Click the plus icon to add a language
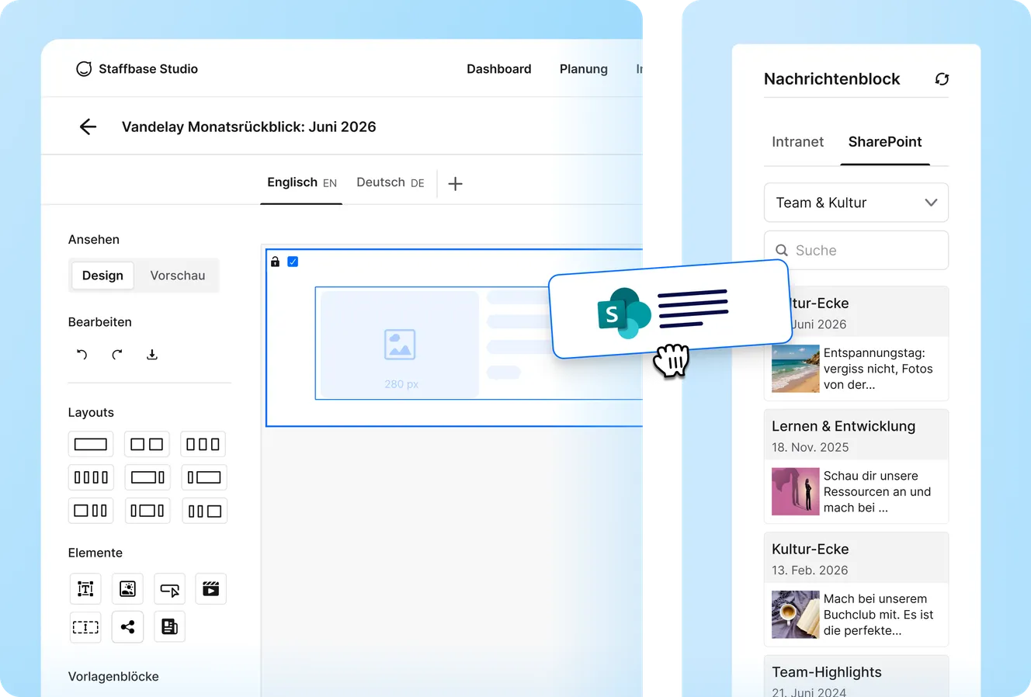The image size is (1031, 697). click(x=456, y=184)
